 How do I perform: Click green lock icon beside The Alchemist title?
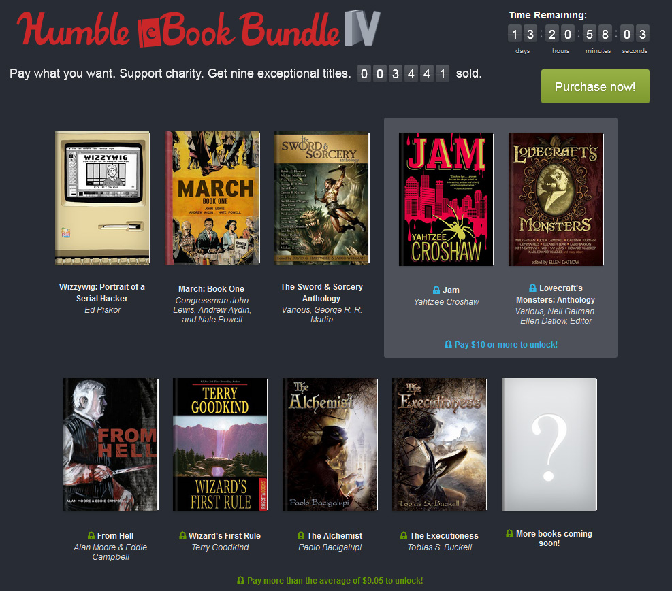pos(301,535)
